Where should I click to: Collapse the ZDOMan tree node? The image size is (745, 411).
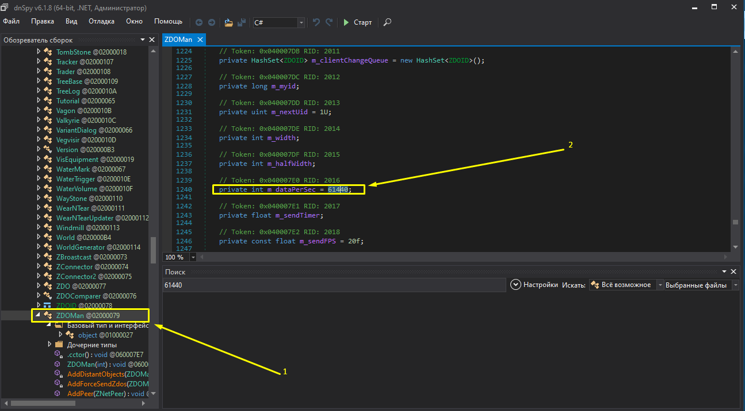[x=39, y=315]
